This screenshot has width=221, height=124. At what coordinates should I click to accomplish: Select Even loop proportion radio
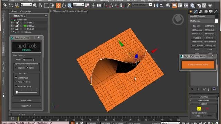point(25,82)
